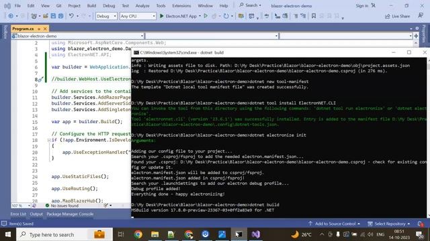This screenshot has height=241, width=430.
Task: Open the Any CPU platform dropdown
Action: (x=138, y=16)
